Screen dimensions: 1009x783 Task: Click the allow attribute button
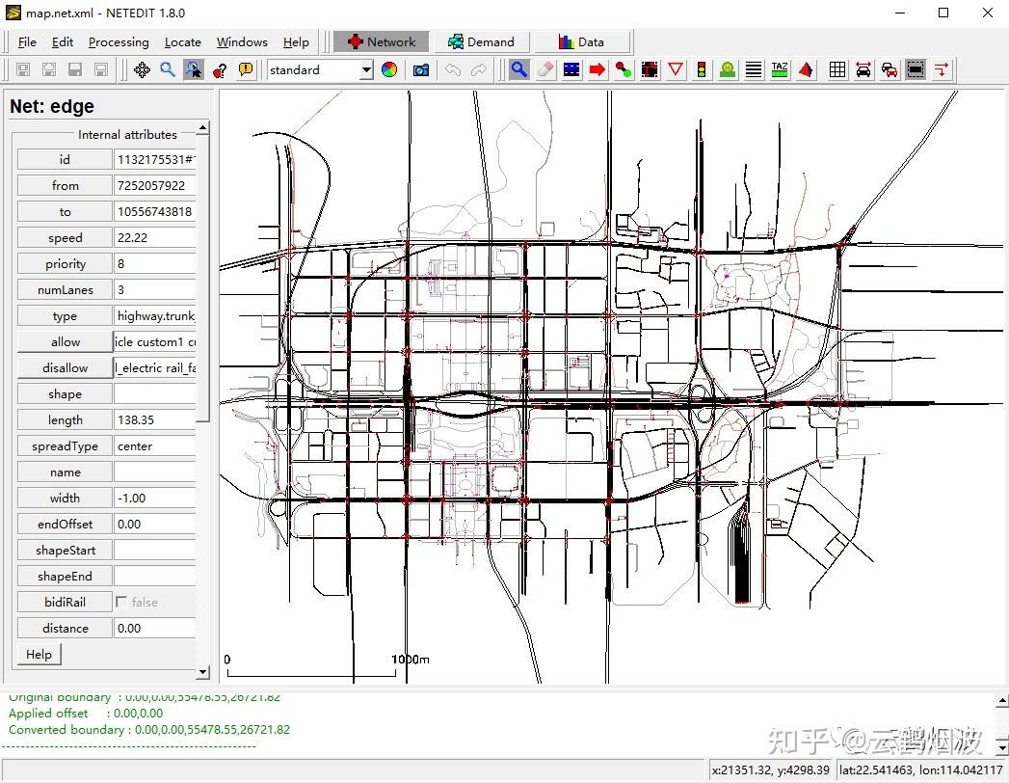coord(66,341)
